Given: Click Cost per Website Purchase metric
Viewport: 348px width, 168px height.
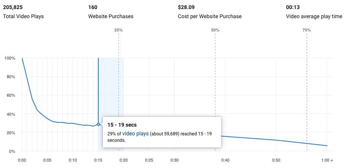Looking at the screenshot, I should pos(209,17).
